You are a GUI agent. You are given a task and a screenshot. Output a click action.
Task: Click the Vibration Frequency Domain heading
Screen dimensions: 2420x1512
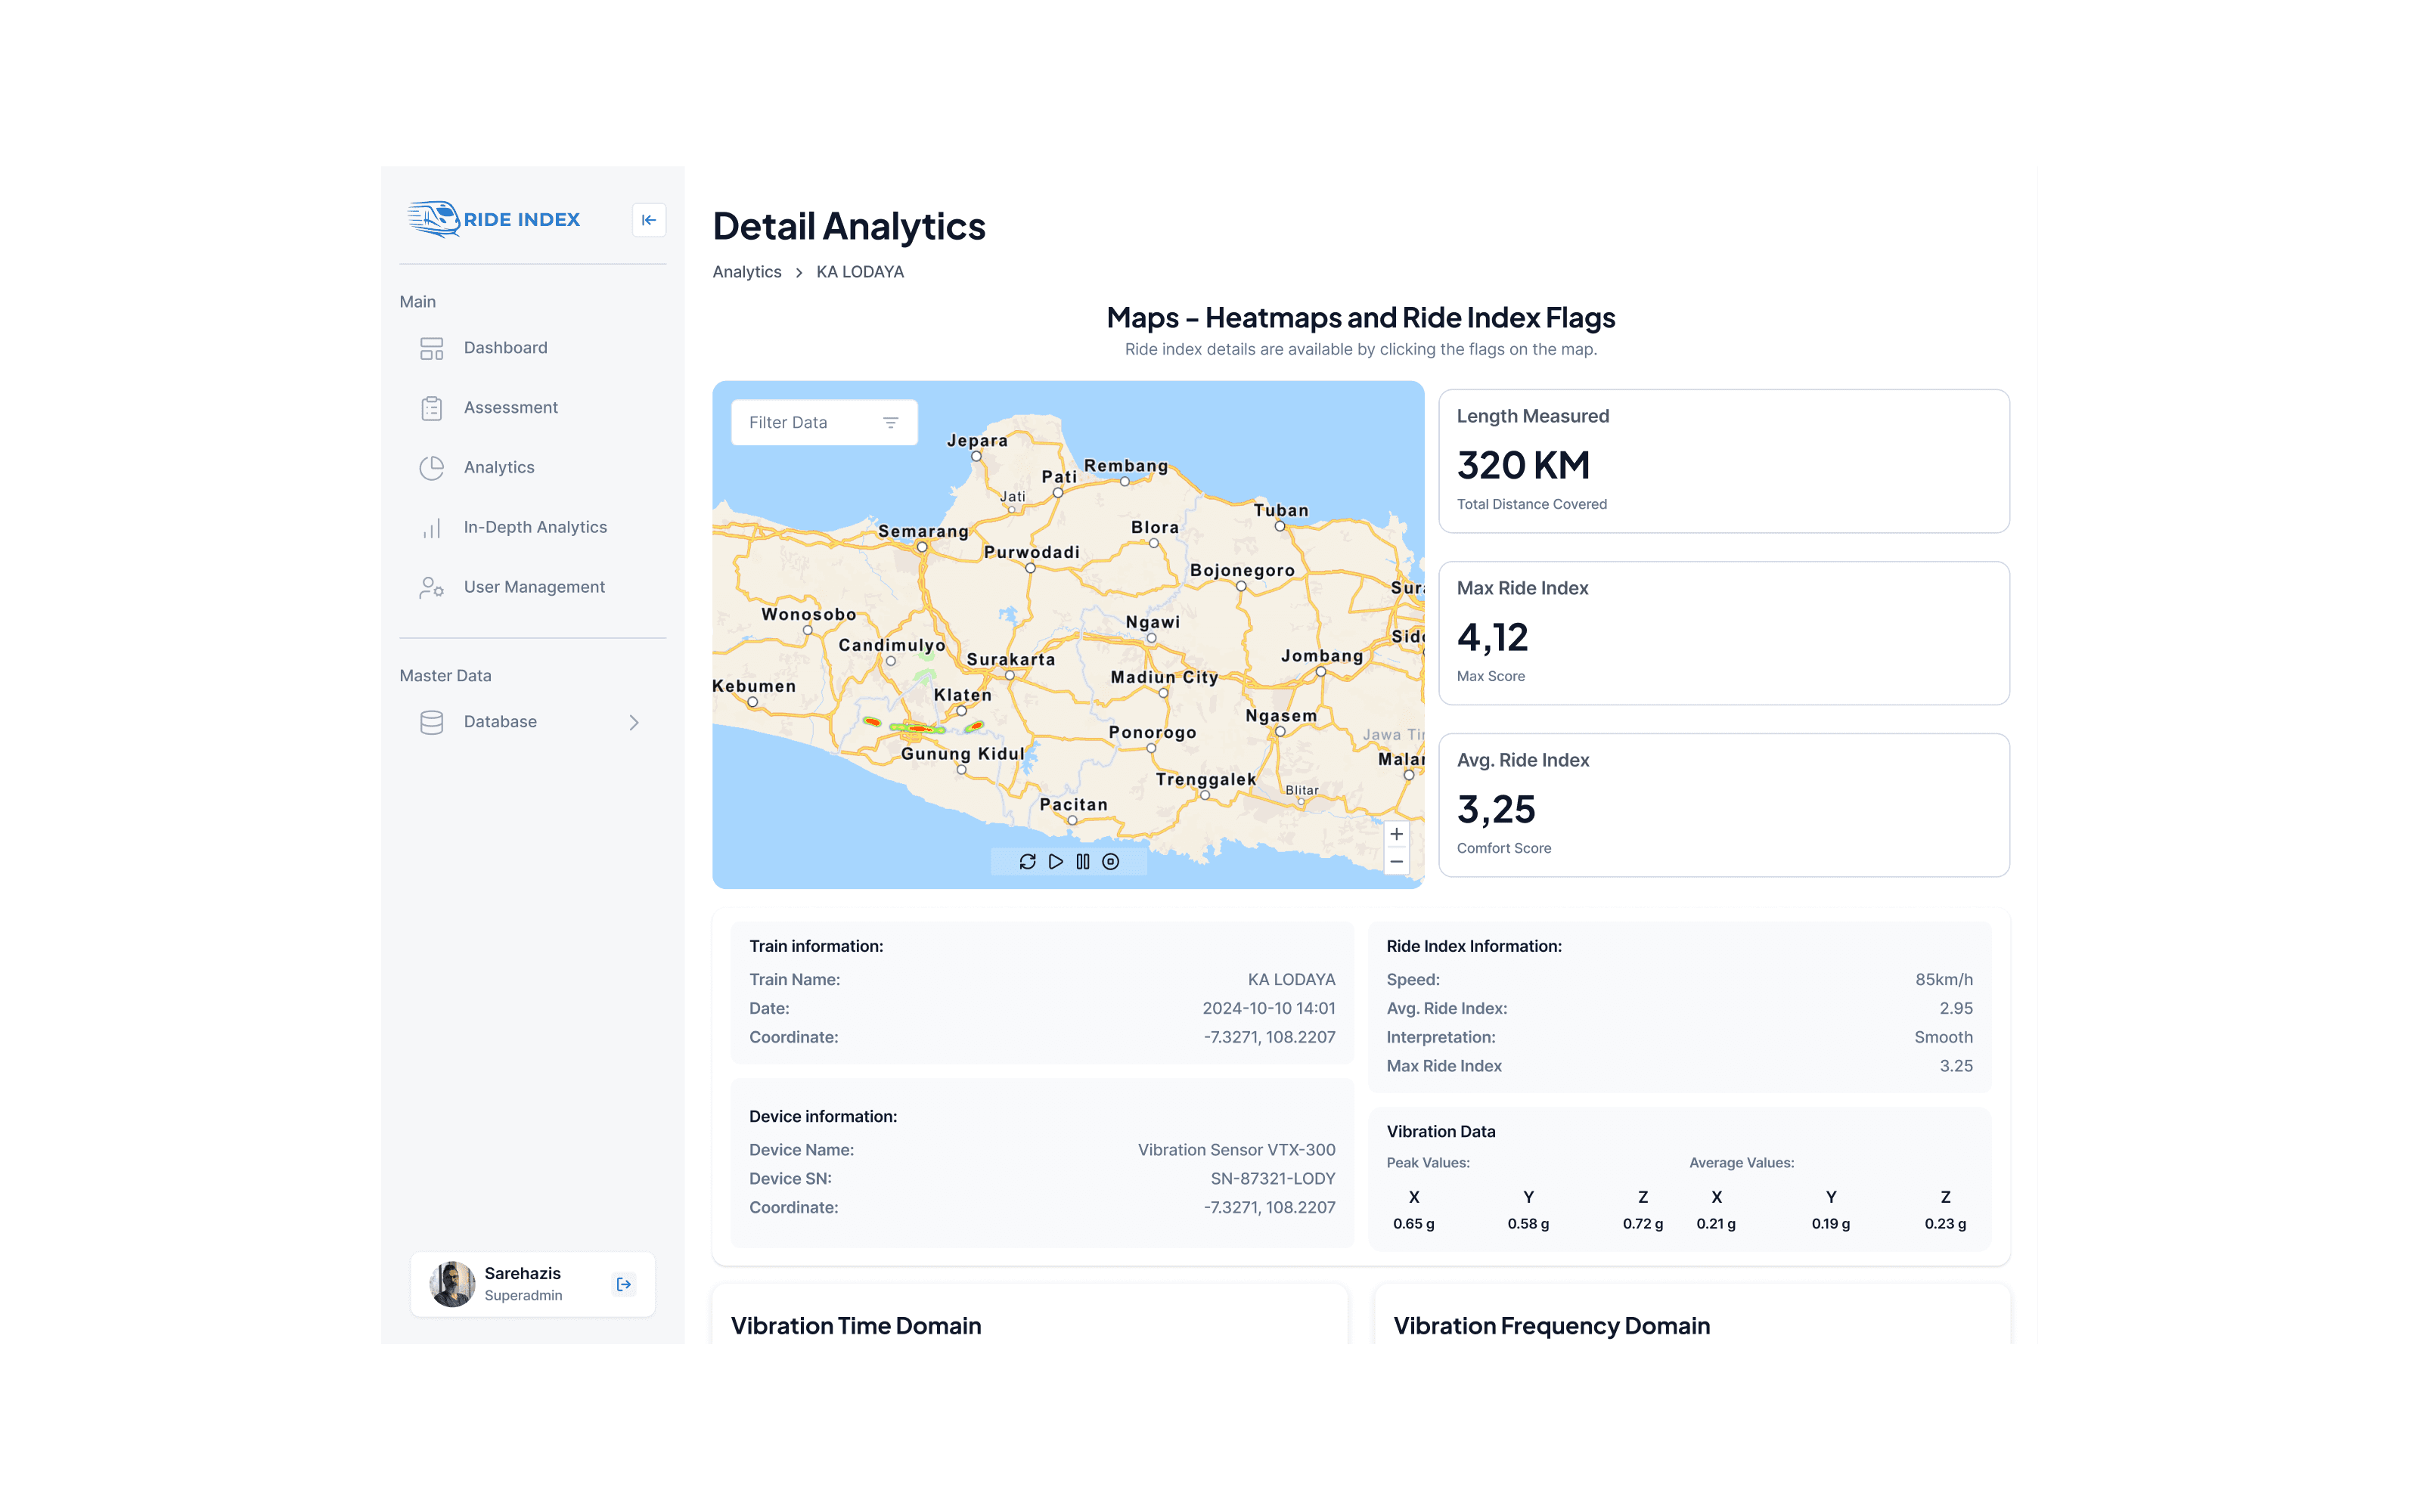coord(1552,1326)
